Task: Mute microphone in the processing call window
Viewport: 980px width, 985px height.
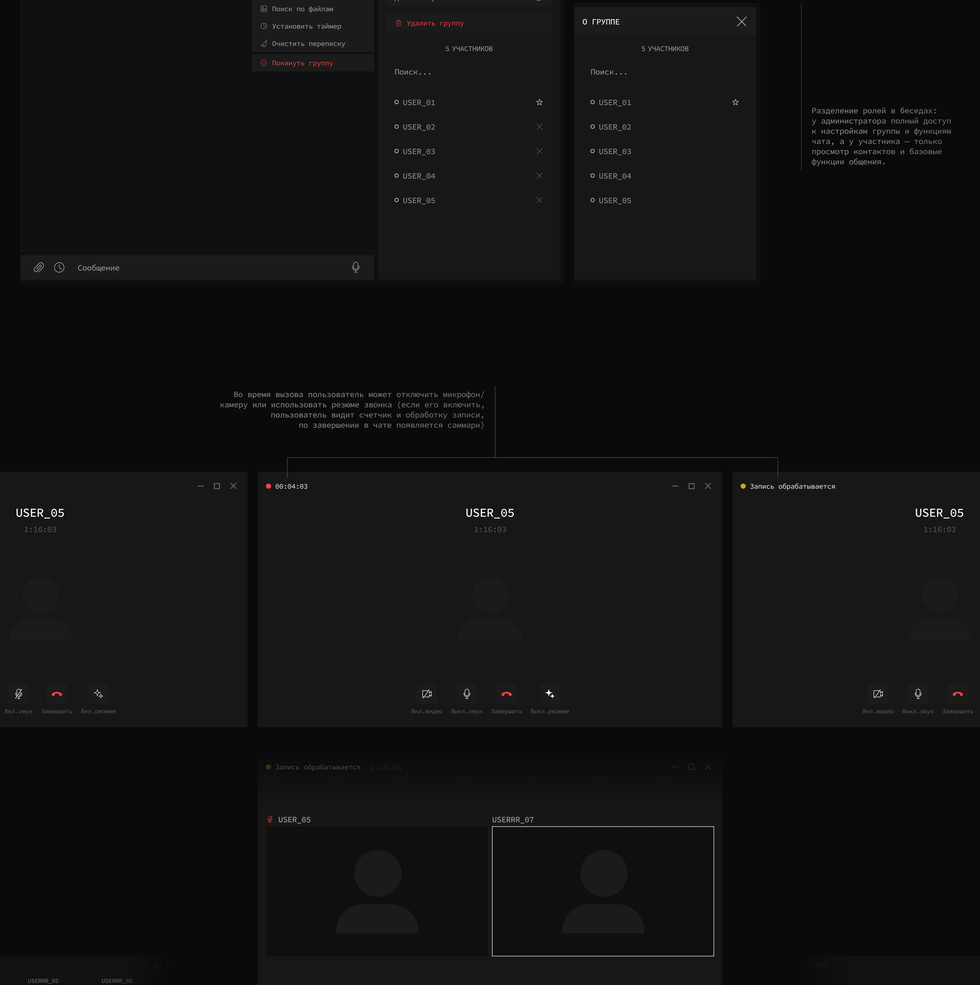Action: pyautogui.click(x=917, y=694)
